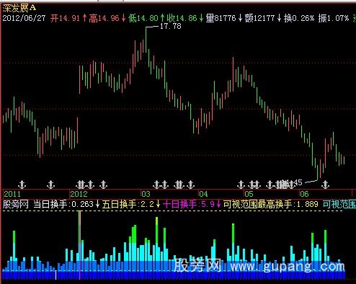This screenshot has height=284, width=356.
Task: Select the 06 month marker on the time axis
Action: coord(304,194)
